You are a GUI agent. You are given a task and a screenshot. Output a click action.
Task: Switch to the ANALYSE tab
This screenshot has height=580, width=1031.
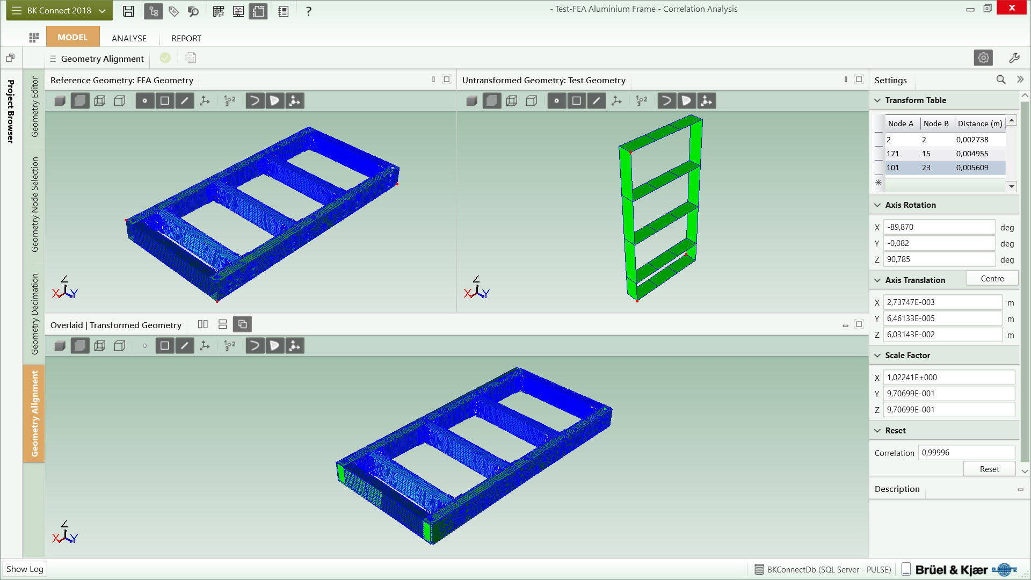pos(129,38)
